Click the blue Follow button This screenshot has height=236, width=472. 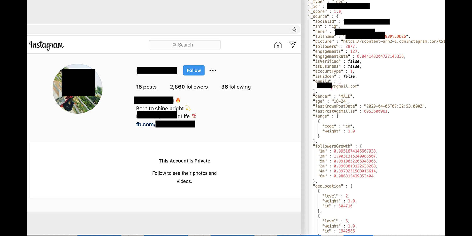194,70
